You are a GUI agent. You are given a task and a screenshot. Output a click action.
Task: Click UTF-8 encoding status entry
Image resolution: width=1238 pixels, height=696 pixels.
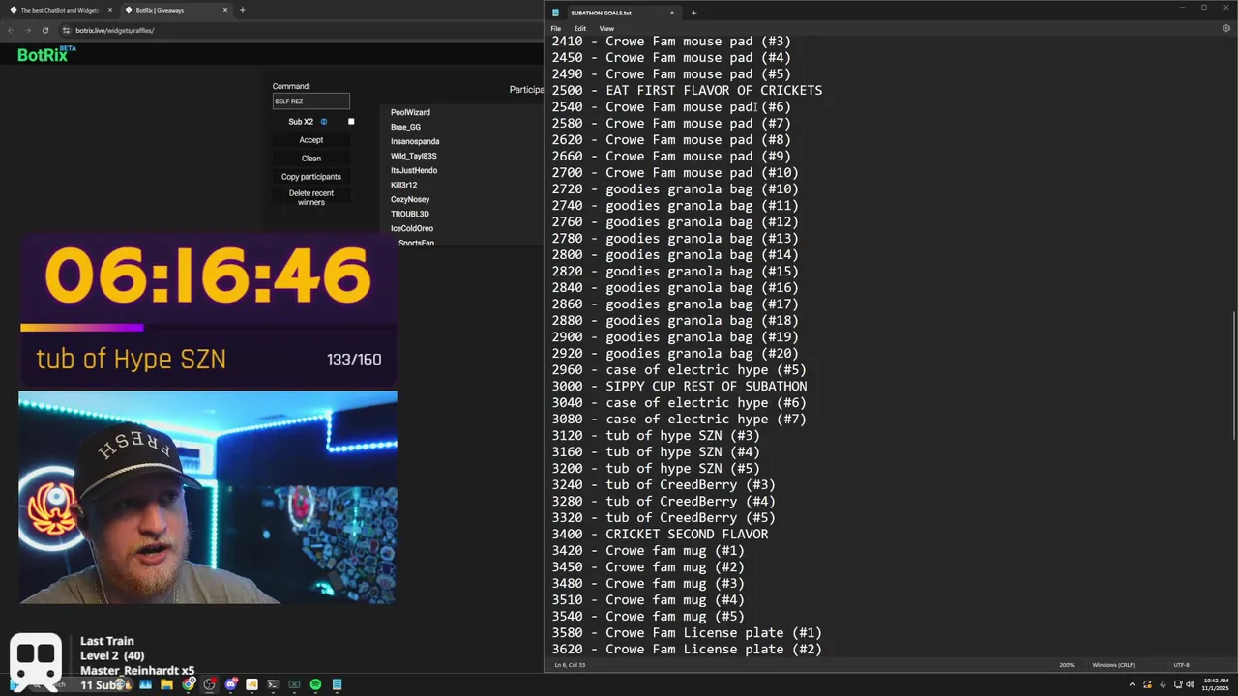click(x=1181, y=665)
